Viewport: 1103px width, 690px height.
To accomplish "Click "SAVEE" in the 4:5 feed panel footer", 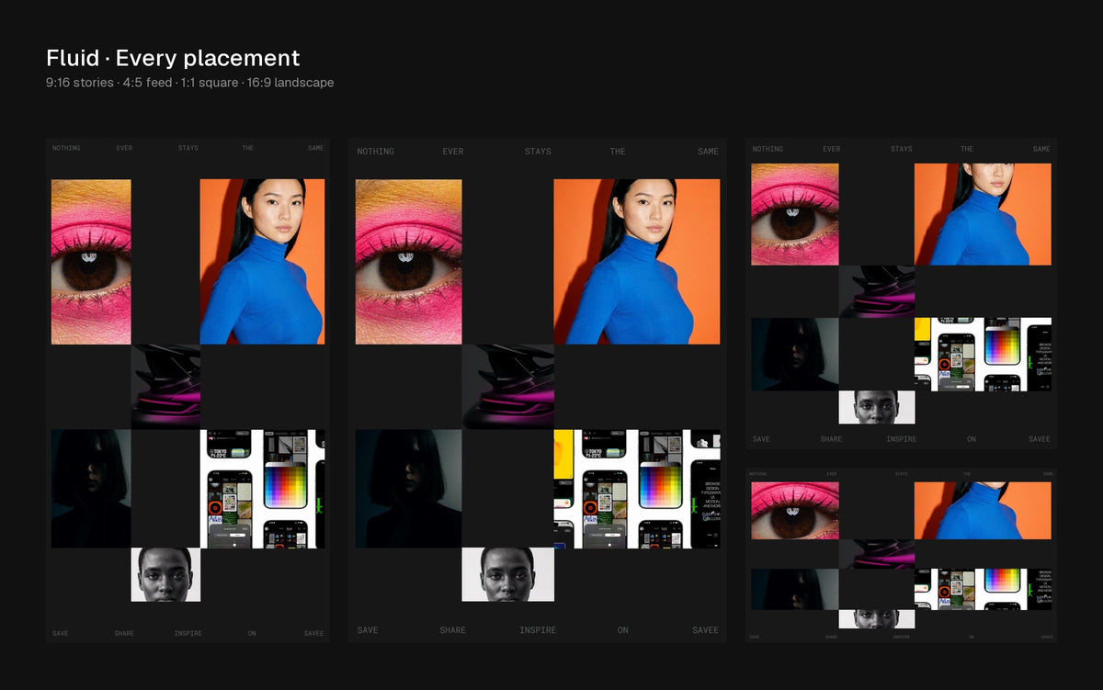I will click(706, 630).
